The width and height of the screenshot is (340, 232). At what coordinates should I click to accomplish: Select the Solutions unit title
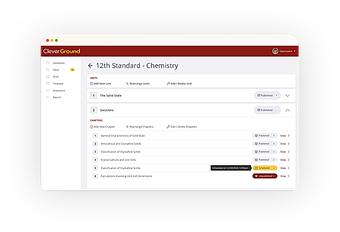pyautogui.click(x=107, y=110)
